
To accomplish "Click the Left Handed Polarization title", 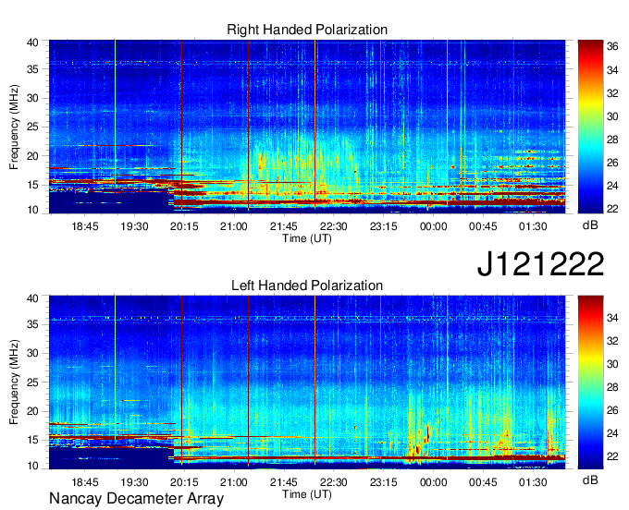I will coord(307,285).
